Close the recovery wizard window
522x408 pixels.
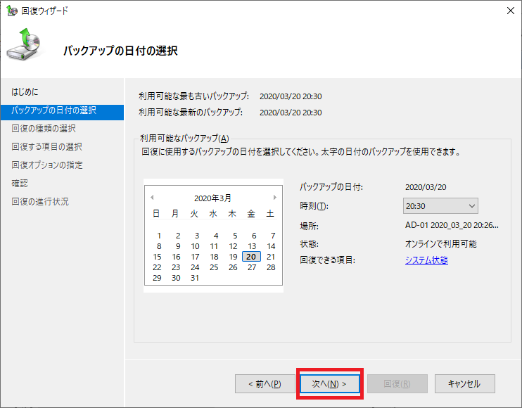[x=509, y=11]
